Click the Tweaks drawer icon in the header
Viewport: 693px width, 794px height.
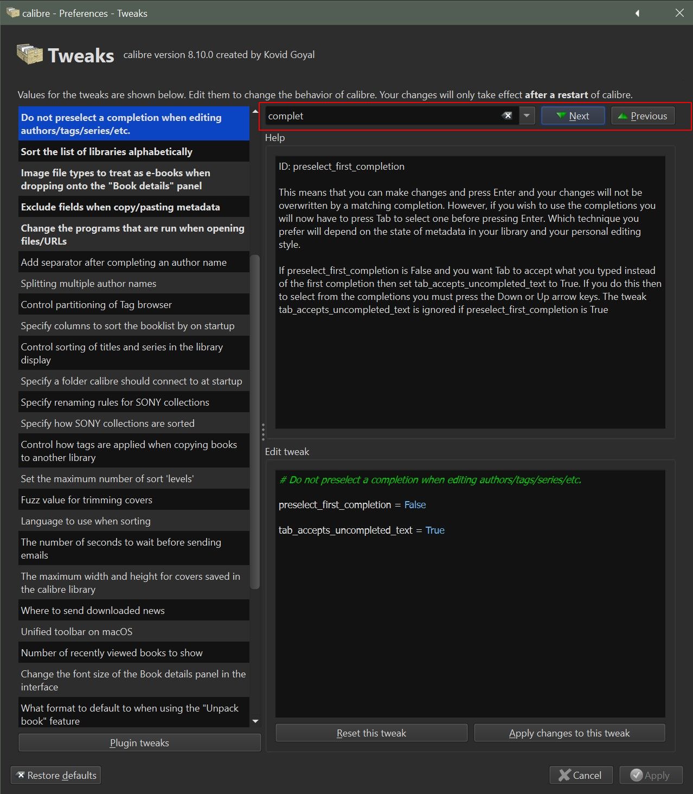(29, 54)
